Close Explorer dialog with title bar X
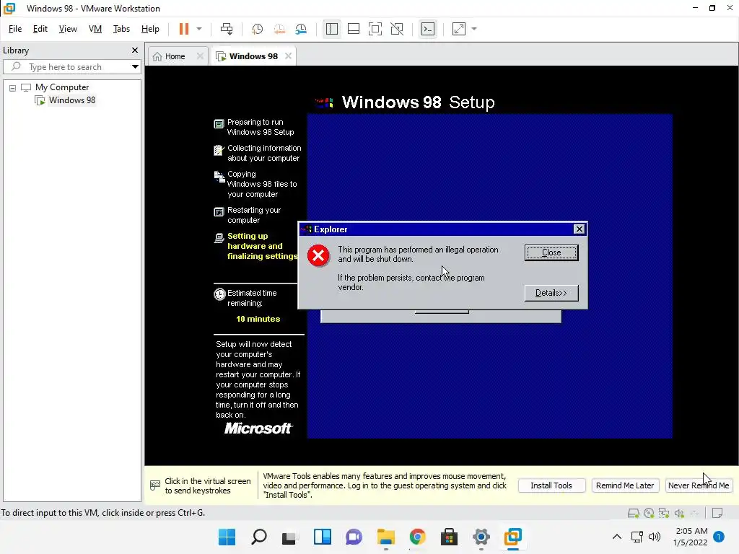This screenshot has height=554, width=739. pos(580,229)
